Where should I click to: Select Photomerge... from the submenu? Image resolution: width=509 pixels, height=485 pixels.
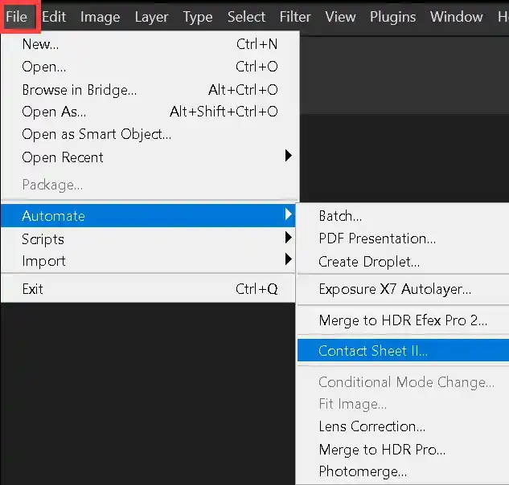(x=363, y=471)
